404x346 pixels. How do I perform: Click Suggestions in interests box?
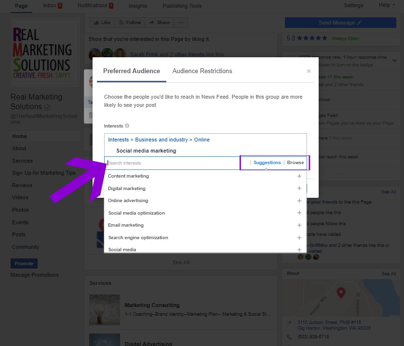267,163
